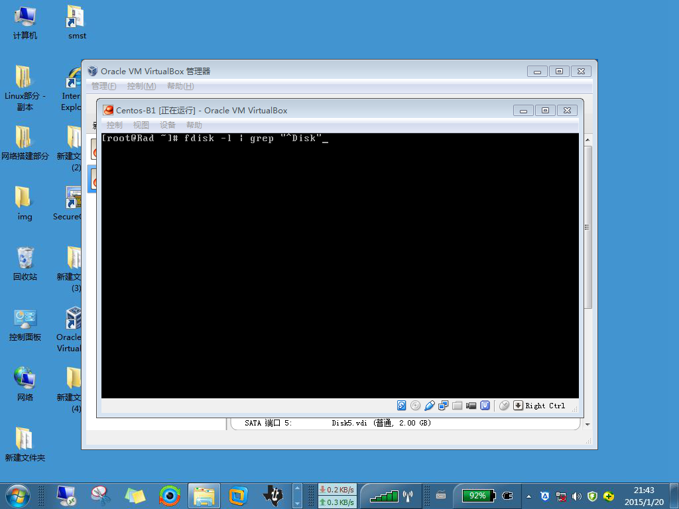Click the down arrow of VirtualBox Manager details scrollbar
Image resolution: width=679 pixels, height=509 pixels.
(587, 424)
